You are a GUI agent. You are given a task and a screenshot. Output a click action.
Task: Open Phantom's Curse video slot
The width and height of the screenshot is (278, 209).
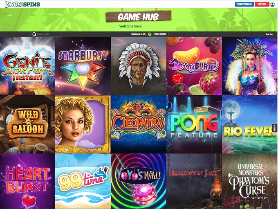(249, 181)
